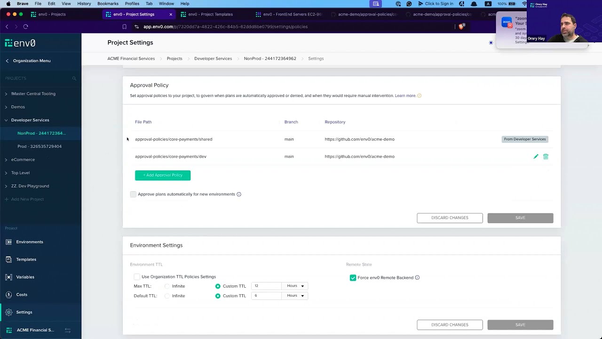
Task: Click the info icon beside Learn more
Action: [419, 96]
